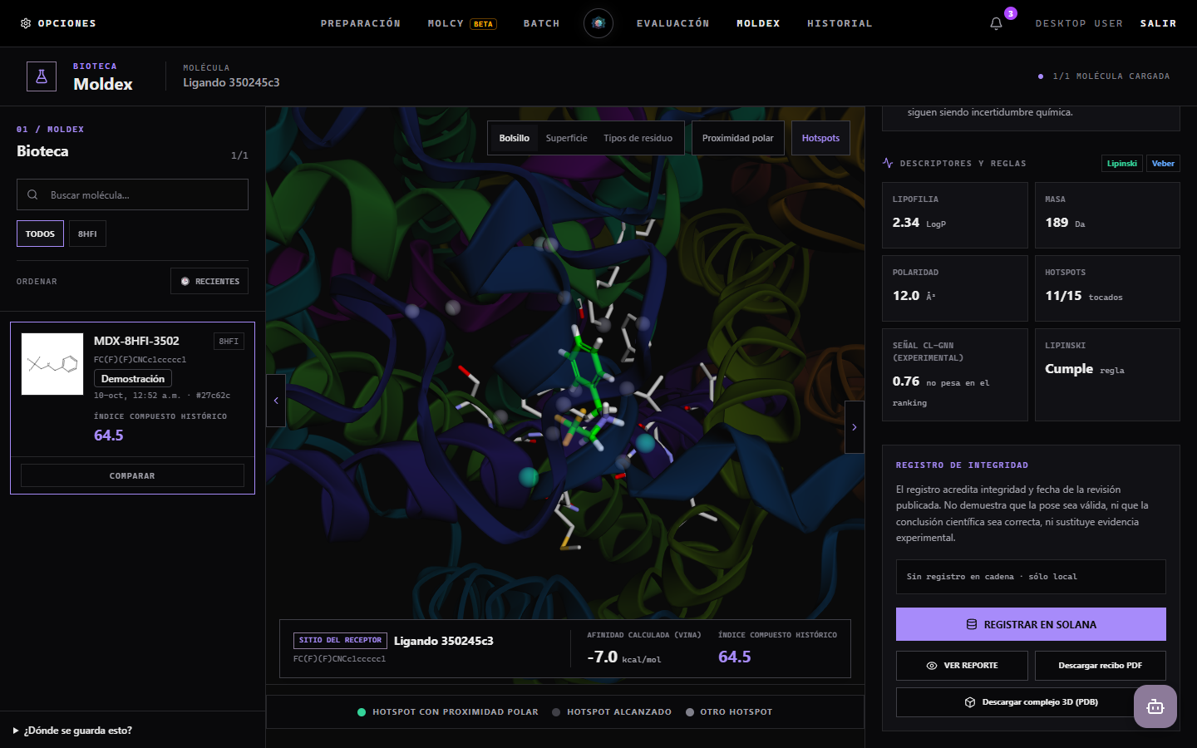This screenshot has height=748, width=1197.
Task: Click the Buscar molécula search field
Action: coord(132,194)
